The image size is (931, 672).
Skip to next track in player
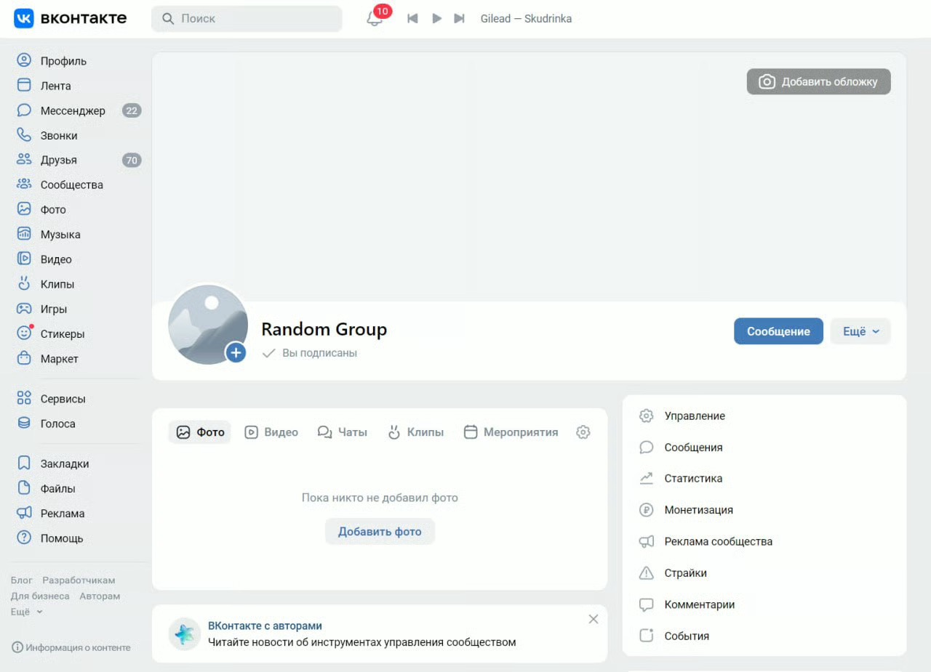(459, 19)
